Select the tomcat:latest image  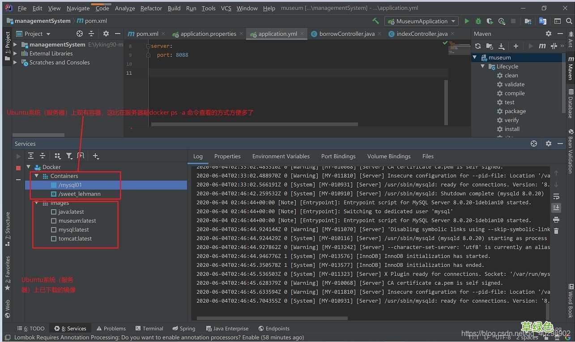click(x=75, y=239)
